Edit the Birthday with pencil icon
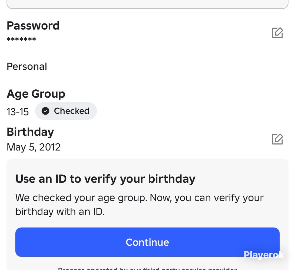 click(x=277, y=139)
